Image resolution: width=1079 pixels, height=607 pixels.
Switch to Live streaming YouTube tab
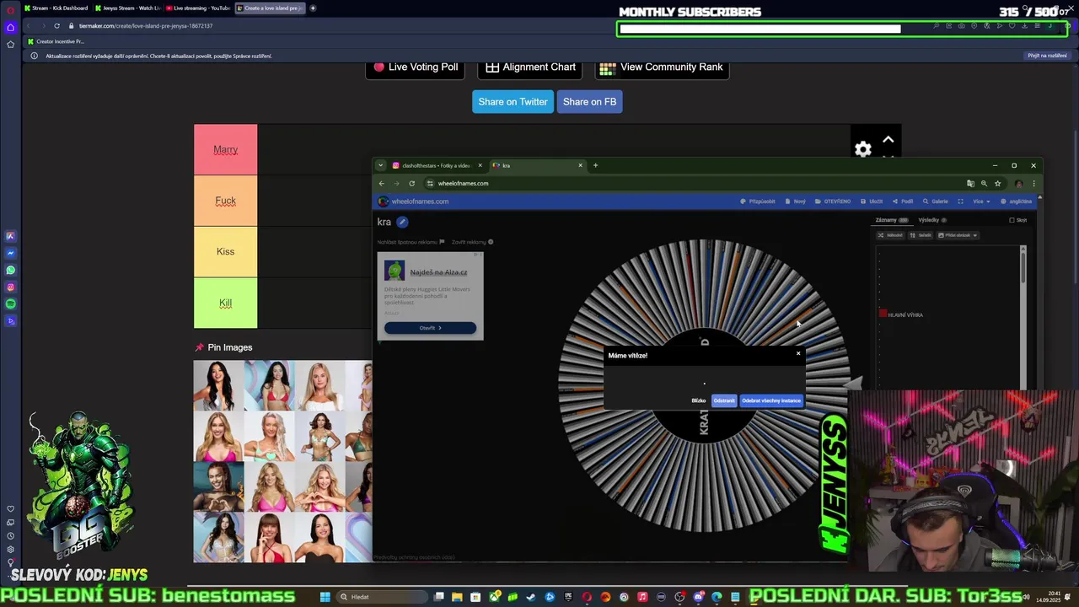click(x=198, y=8)
